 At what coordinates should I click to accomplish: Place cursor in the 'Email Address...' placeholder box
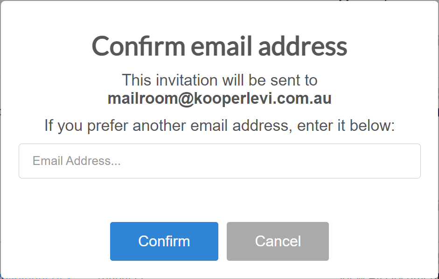[x=219, y=161]
